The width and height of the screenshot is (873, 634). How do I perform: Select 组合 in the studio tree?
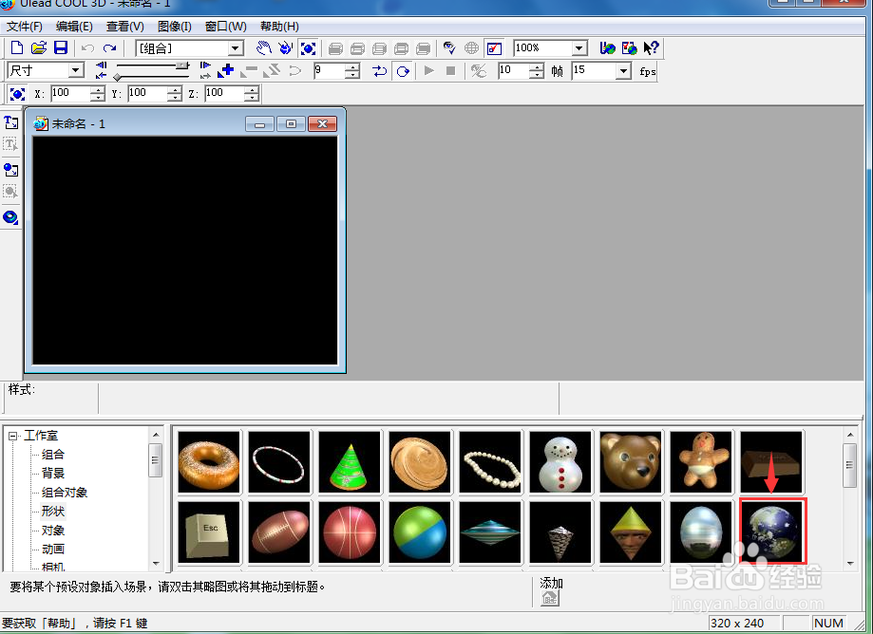click(x=53, y=455)
